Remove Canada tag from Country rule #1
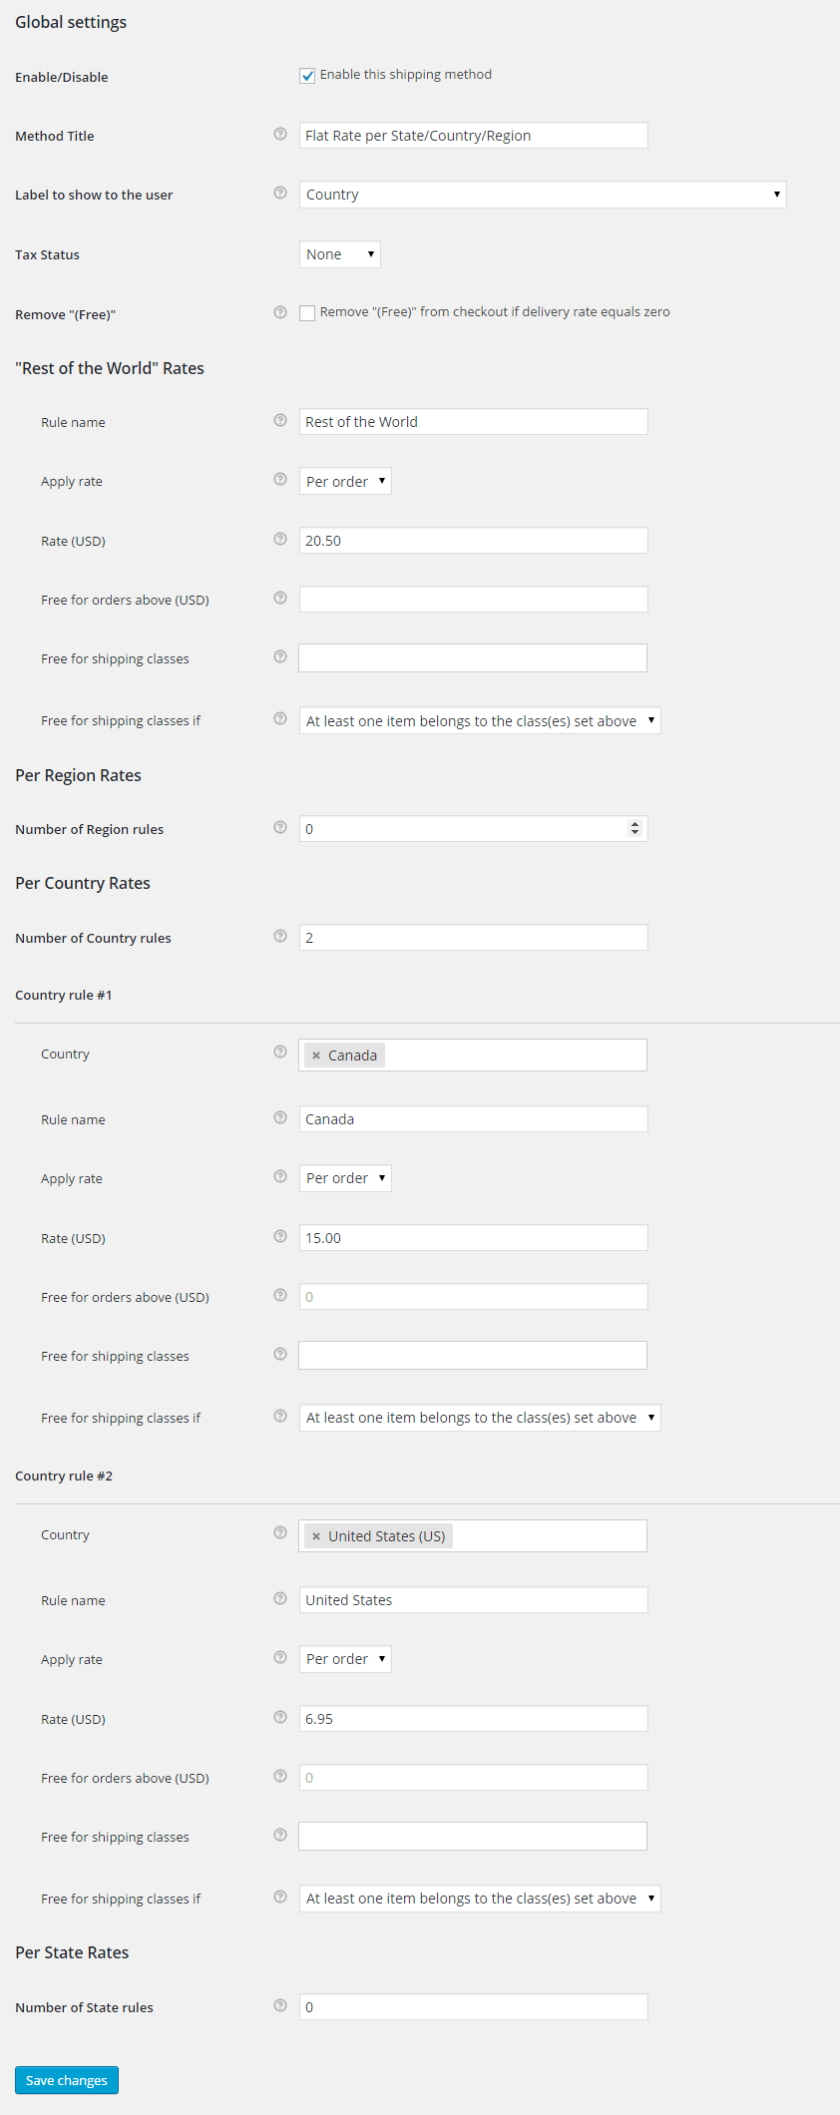The image size is (840, 2115). pyautogui.click(x=316, y=1056)
